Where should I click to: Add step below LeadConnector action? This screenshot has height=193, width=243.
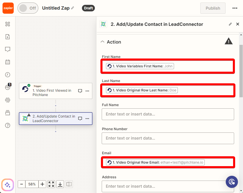[x=56, y=131]
